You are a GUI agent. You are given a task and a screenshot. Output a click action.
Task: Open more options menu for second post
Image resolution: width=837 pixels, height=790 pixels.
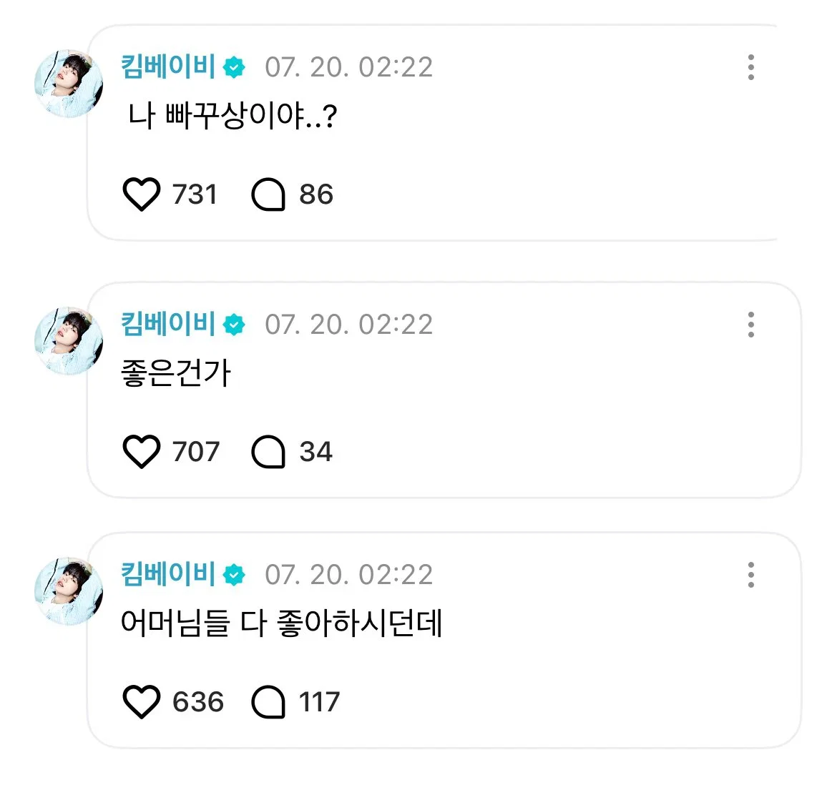[x=751, y=325]
